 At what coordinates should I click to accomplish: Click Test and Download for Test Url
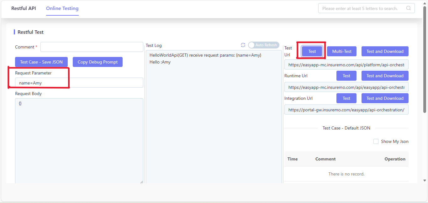(385, 51)
